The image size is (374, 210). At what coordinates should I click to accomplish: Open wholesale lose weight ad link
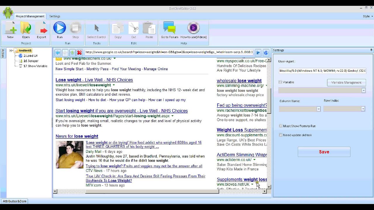coord(239,81)
